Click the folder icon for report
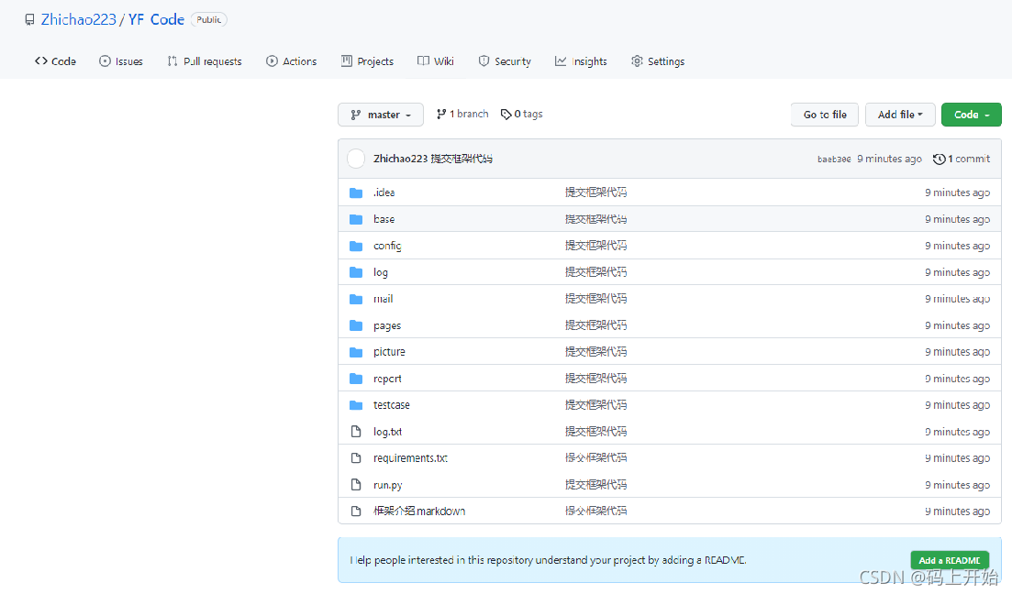 356,379
